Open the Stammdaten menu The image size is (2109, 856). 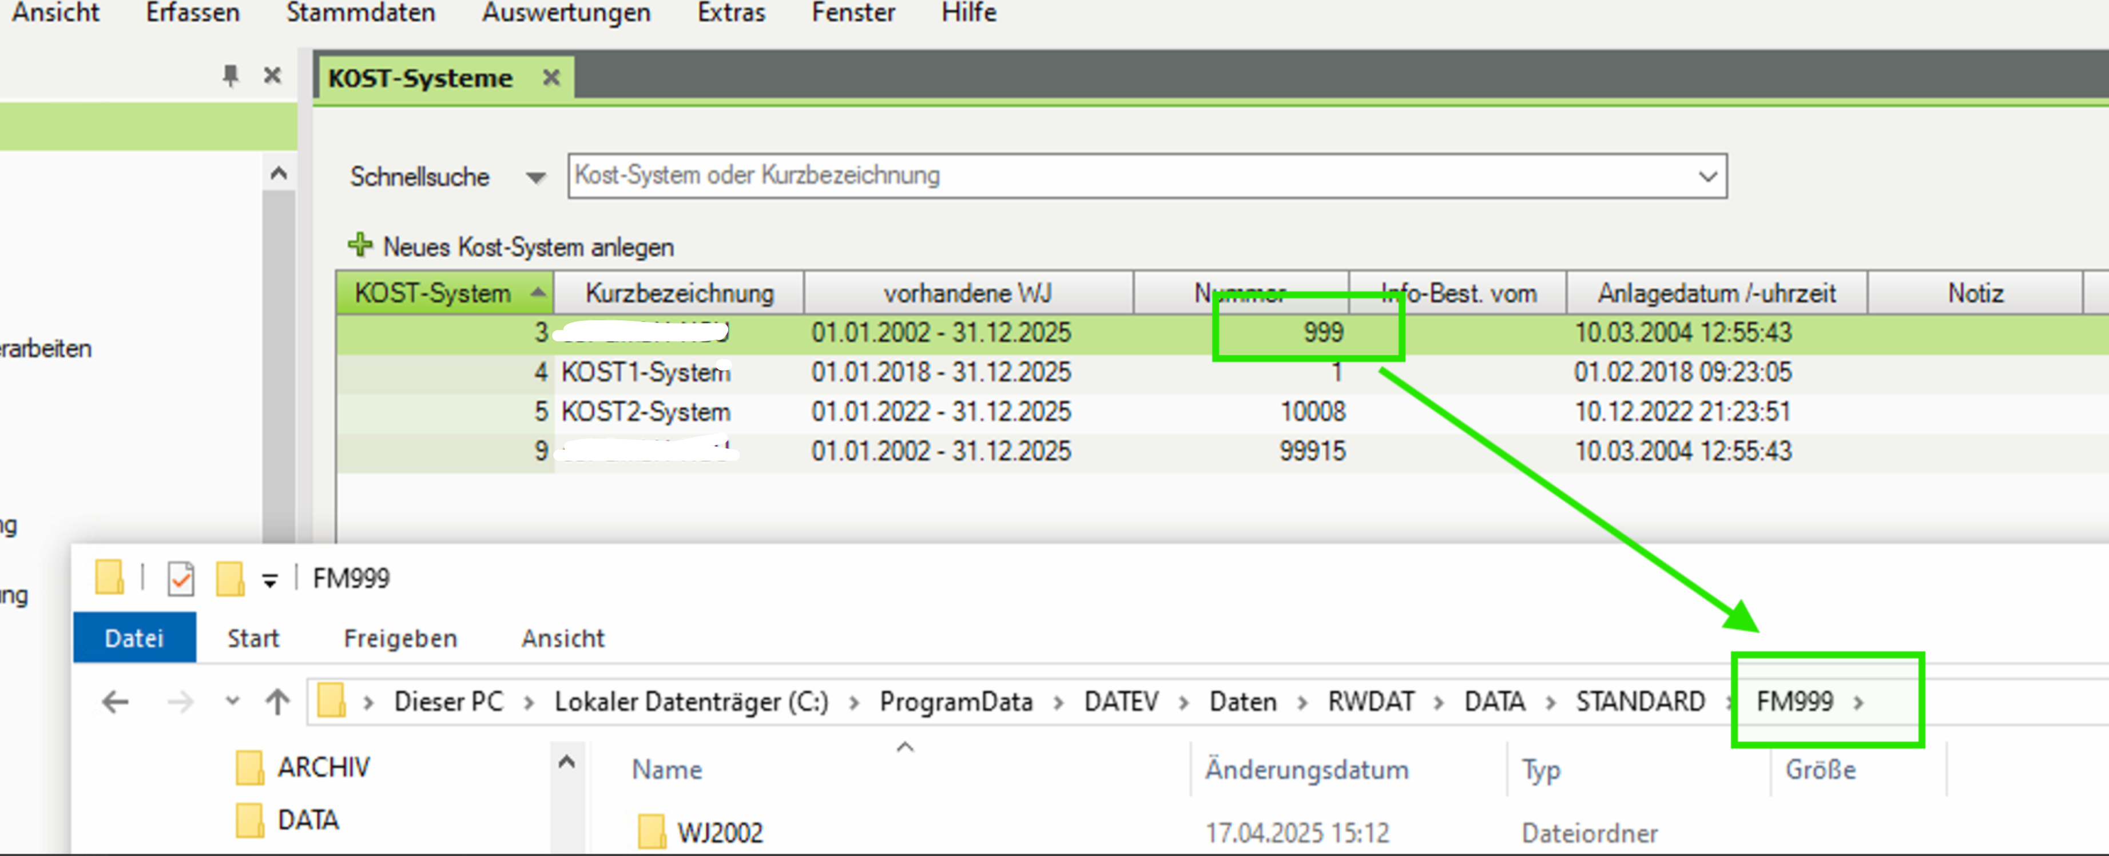pos(360,12)
